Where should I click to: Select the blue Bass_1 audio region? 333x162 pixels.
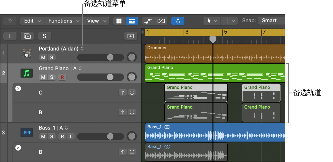tap(215, 132)
